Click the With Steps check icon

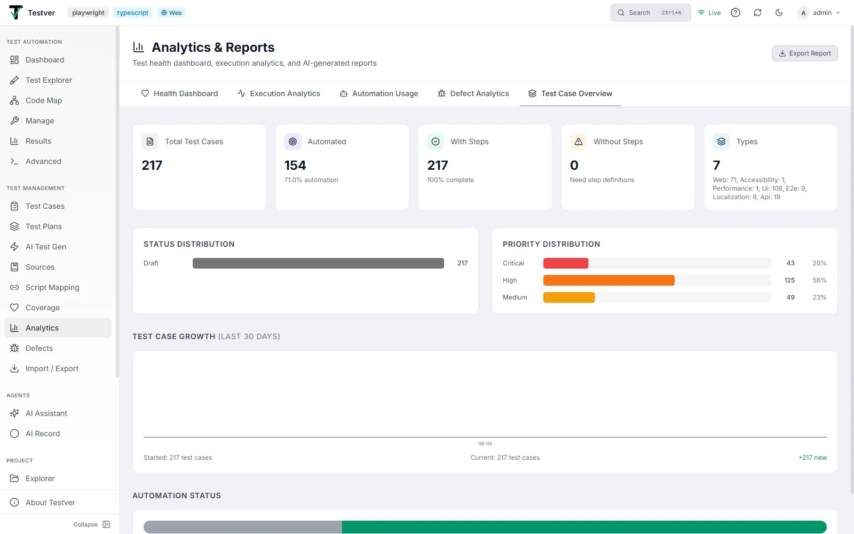click(436, 142)
